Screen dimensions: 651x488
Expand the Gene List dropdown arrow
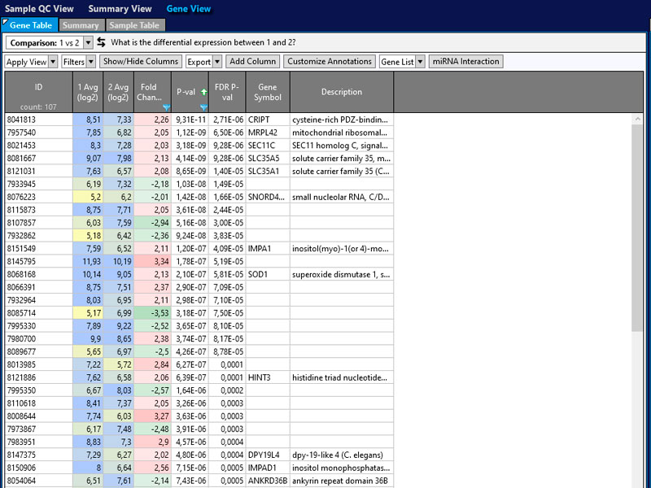point(420,62)
